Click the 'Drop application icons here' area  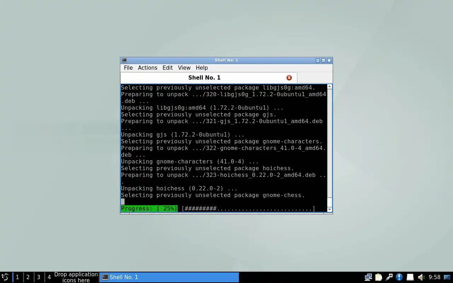pos(76,277)
